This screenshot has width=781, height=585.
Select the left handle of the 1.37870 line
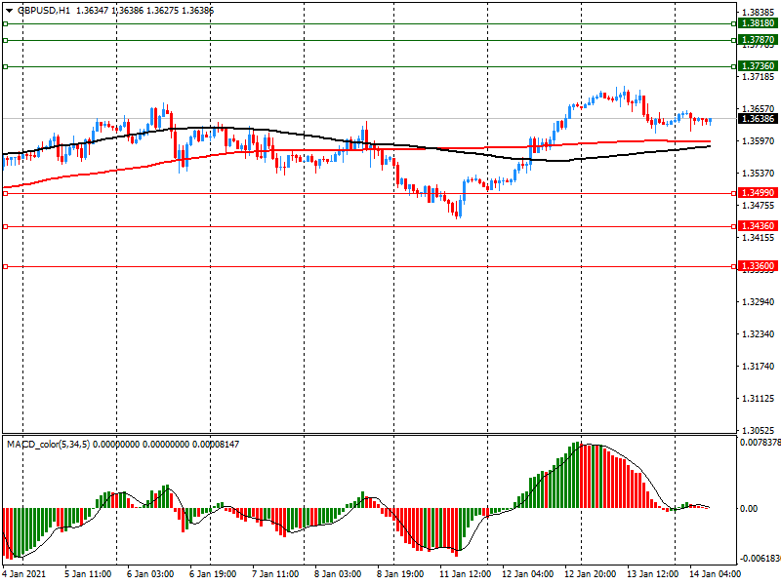pos(5,40)
